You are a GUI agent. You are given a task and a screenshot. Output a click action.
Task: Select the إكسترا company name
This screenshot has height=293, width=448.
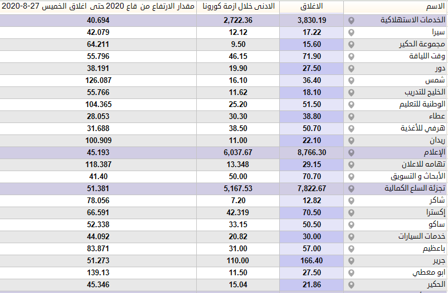tap(436, 212)
